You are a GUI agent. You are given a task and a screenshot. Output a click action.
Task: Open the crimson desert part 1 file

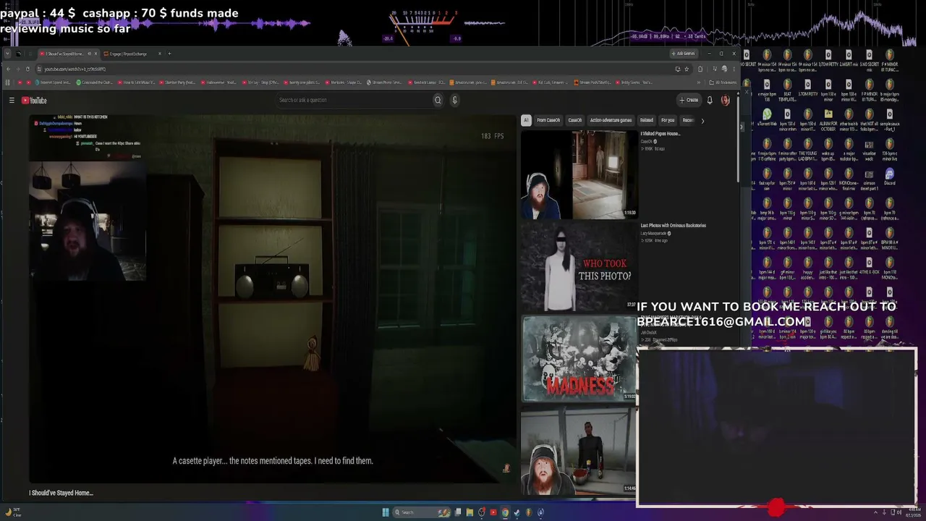869,178
